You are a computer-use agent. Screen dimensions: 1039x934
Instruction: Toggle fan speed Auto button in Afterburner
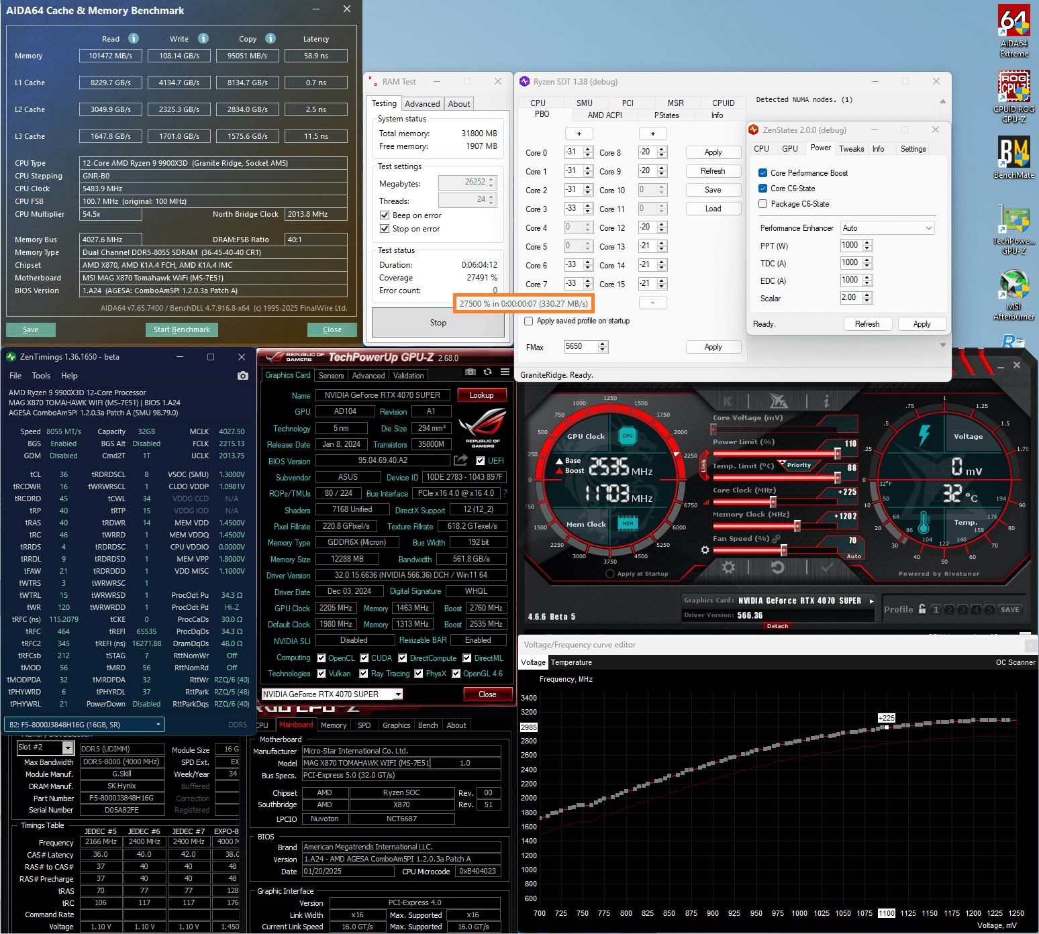854,556
